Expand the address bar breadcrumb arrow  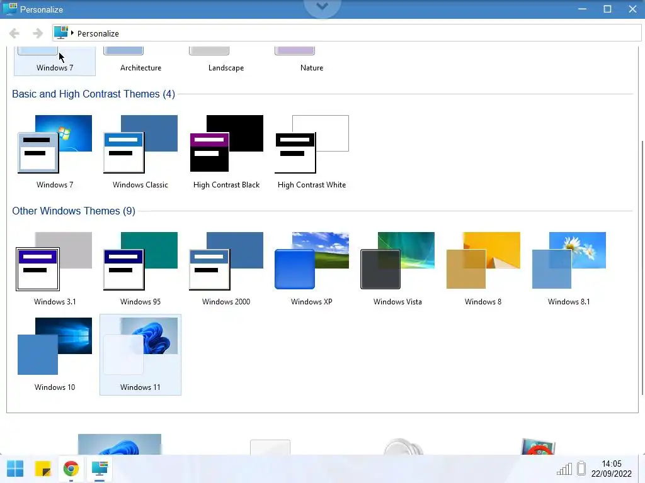point(72,33)
